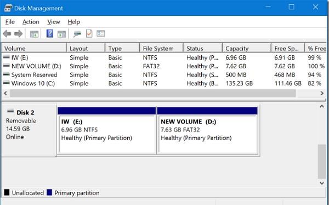
Task: Click the horizontal scrollbar right arrow
Action: point(322,93)
